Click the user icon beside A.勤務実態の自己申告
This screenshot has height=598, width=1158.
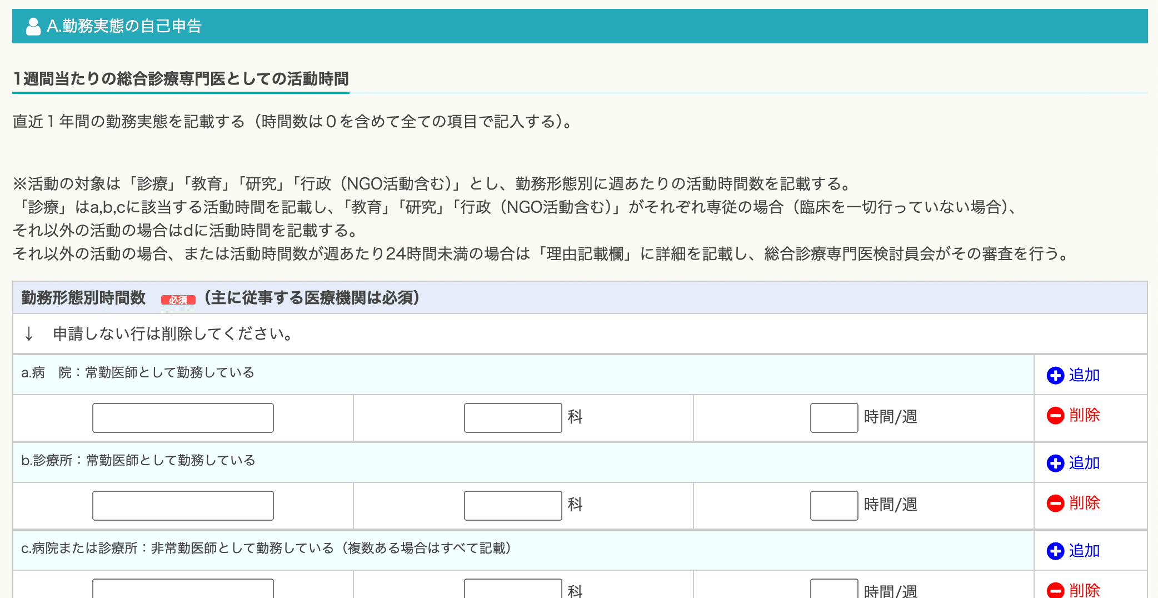33,26
